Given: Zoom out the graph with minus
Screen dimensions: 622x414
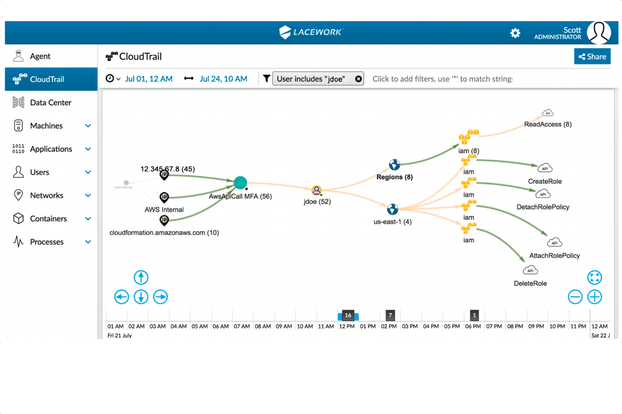Looking at the screenshot, I should click(x=575, y=297).
